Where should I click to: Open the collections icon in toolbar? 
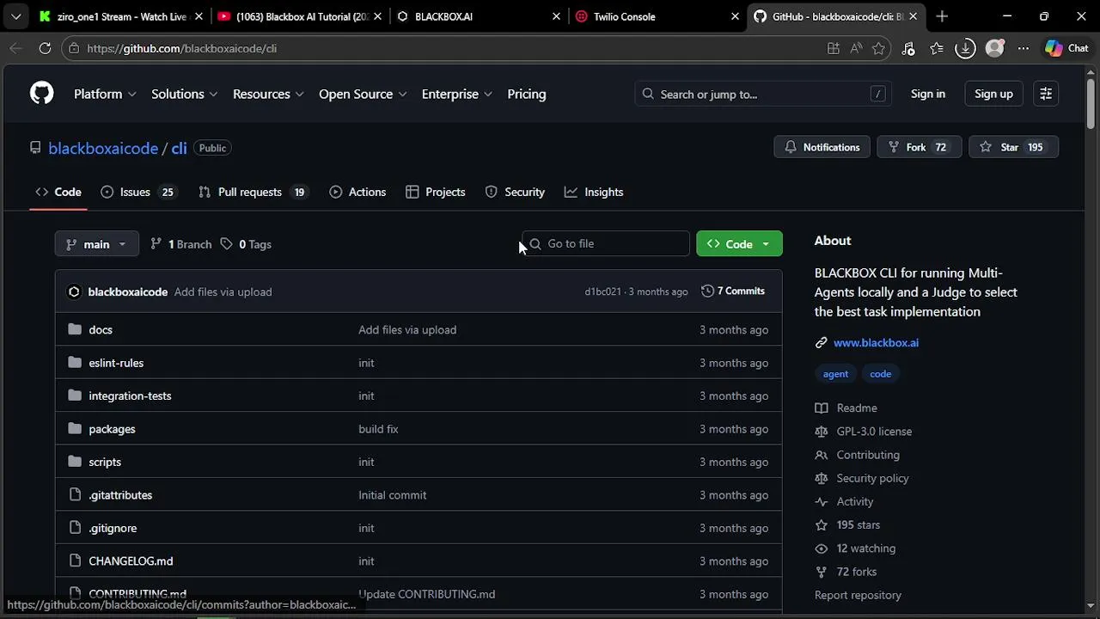click(x=937, y=49)
